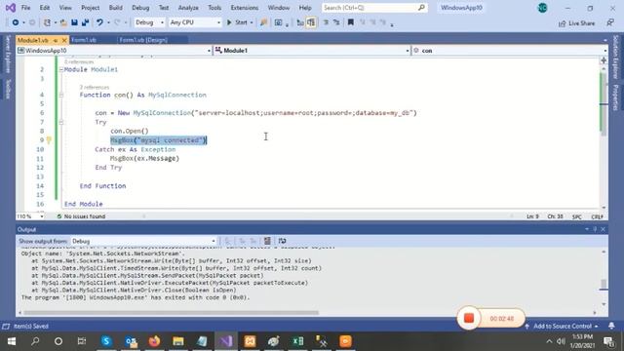The width and height of the screenshot is (624, 351).
Task: Click the Save All toolbar icon
Action: pyautogui.click(x=85, y=22)
